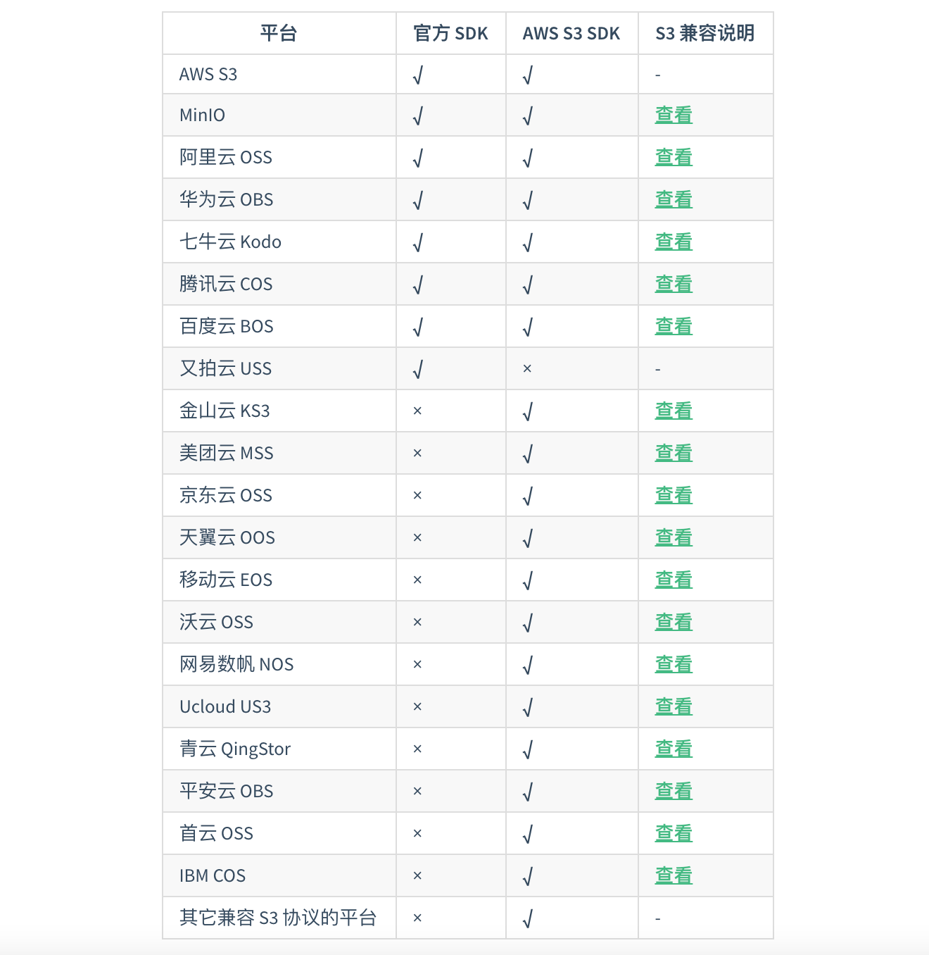Open the 查看 link for 首云 OSS

click(x=674, y=833)
